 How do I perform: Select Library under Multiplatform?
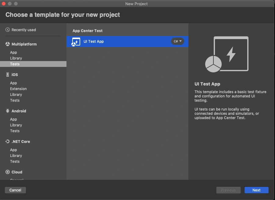coord(16,58)
